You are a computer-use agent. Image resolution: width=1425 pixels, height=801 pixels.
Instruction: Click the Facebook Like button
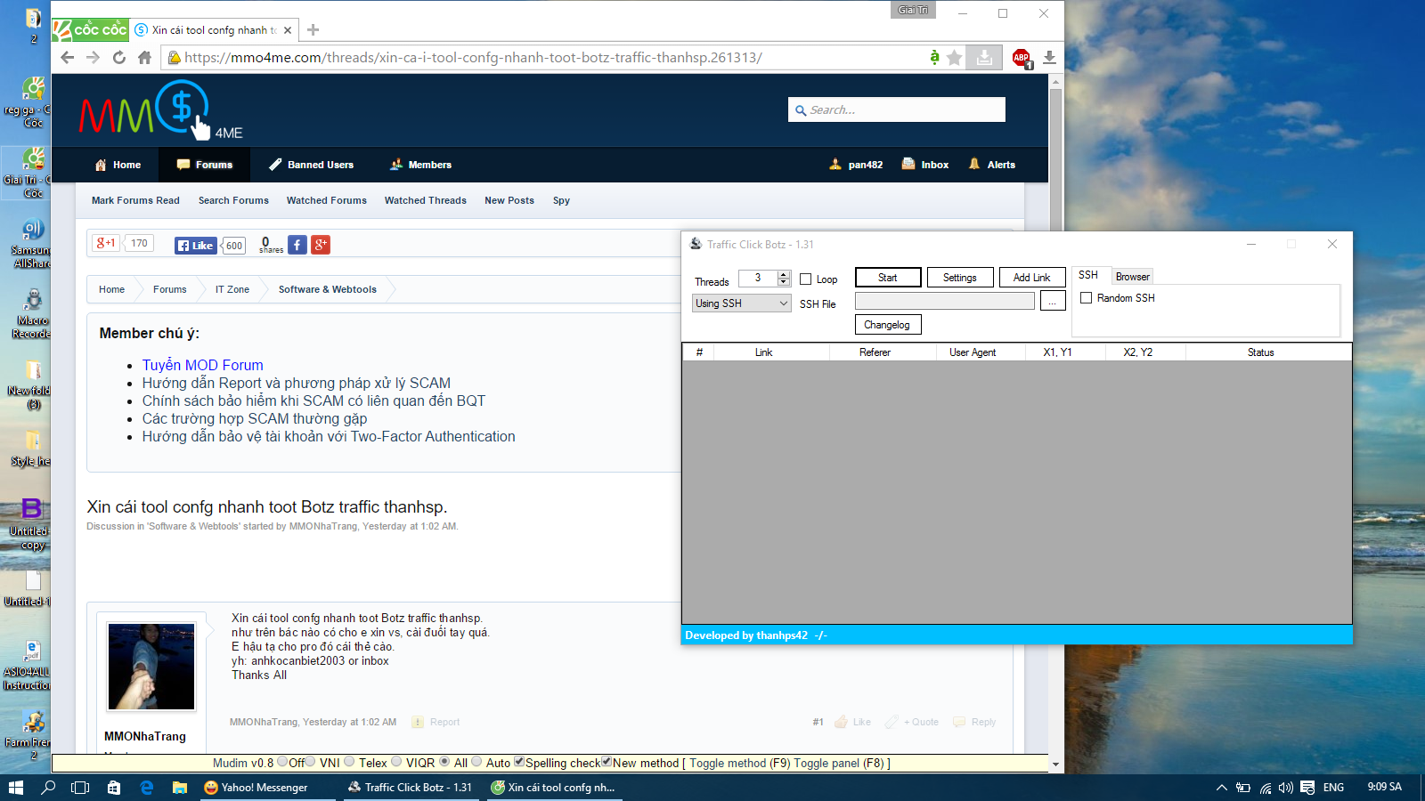point(195,246)
